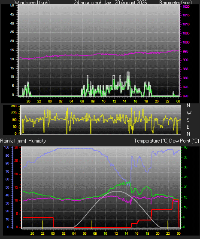Select 1015 on the barometer axis

(186, 15)
